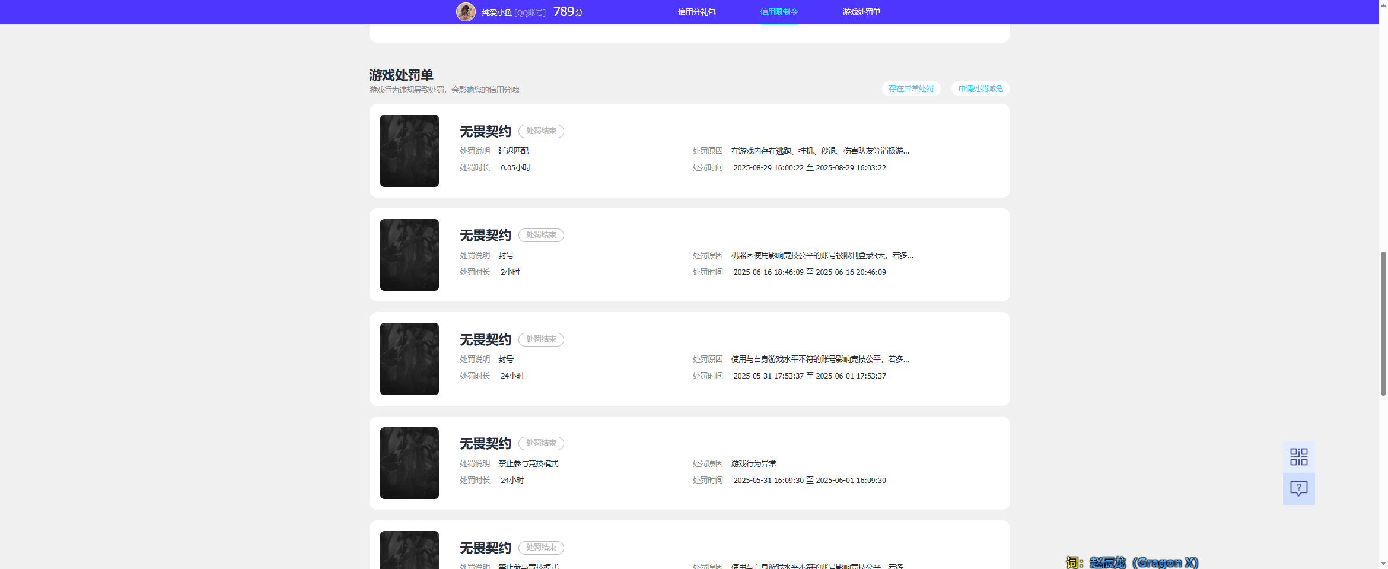Click the 存在异常处罚 button

(x=911, y=88)
